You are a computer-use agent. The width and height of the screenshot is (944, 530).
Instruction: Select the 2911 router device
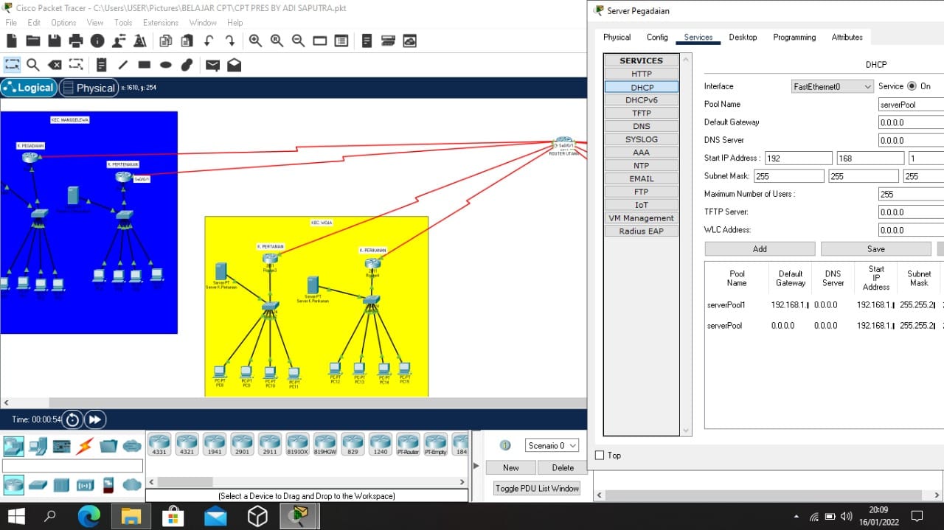(x=269, y=443)
